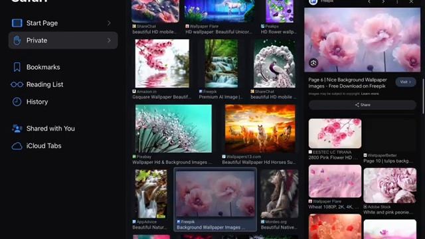Image resolution: width=425 pixels, height=239 pixels.
Task: Open the Mordeo.org Native American thumbnail
Action: point(280,194)
